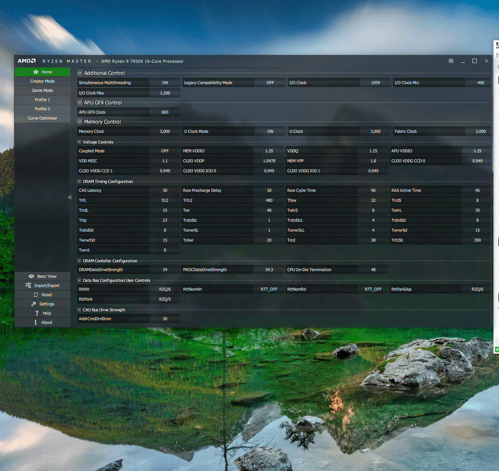499x471 pixels.
Task: Click the AMD logo in the title bar
Action: pyautogui.click(x=27, y=61)
